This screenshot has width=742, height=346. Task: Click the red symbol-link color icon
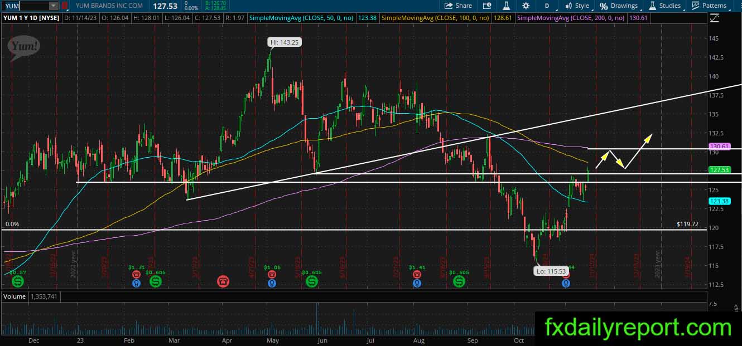(x=65, y=6)
